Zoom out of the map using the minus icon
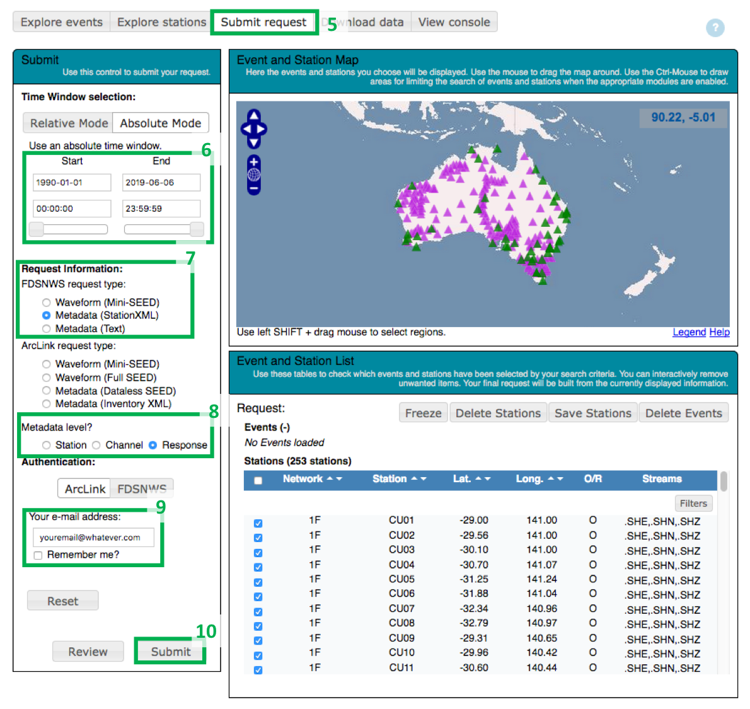 [253, 188]
